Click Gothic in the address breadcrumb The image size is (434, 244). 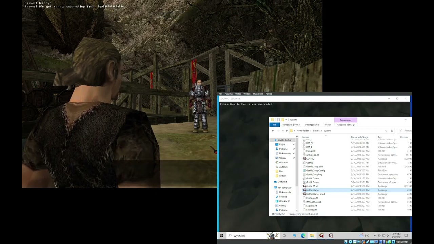[x=316, y=130]
